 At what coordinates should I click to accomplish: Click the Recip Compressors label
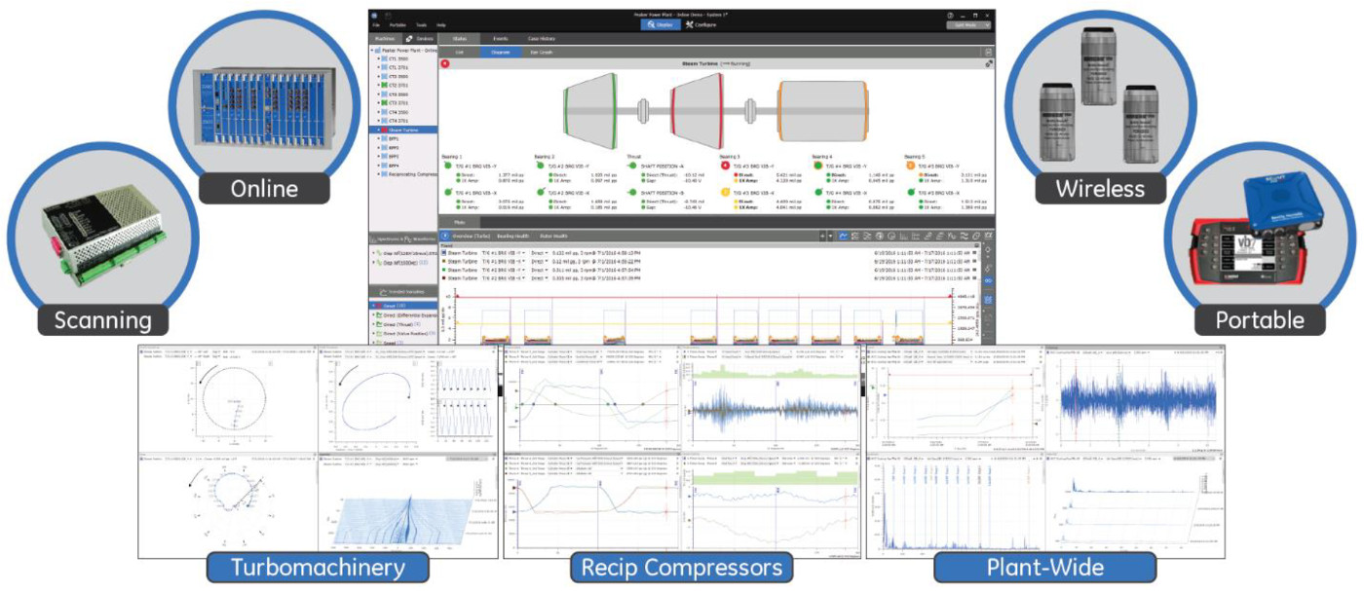click(682, 568)
